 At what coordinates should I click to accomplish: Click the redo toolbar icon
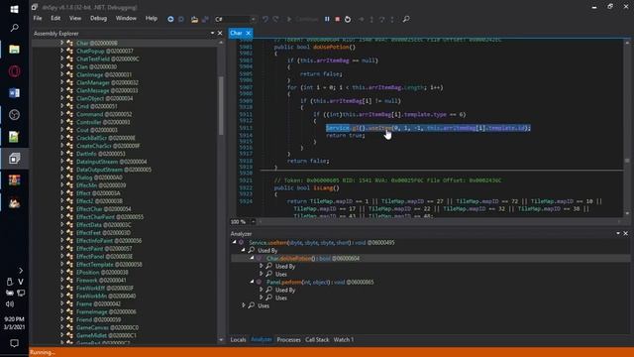[275, 19]
